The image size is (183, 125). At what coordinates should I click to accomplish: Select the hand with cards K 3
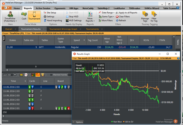pos(37,100)
